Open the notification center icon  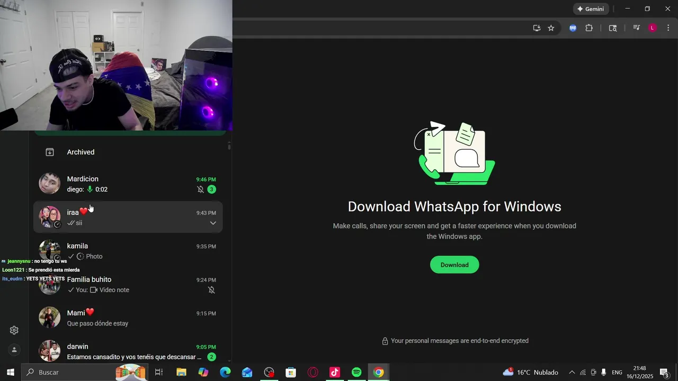click(x=664, y=373)
